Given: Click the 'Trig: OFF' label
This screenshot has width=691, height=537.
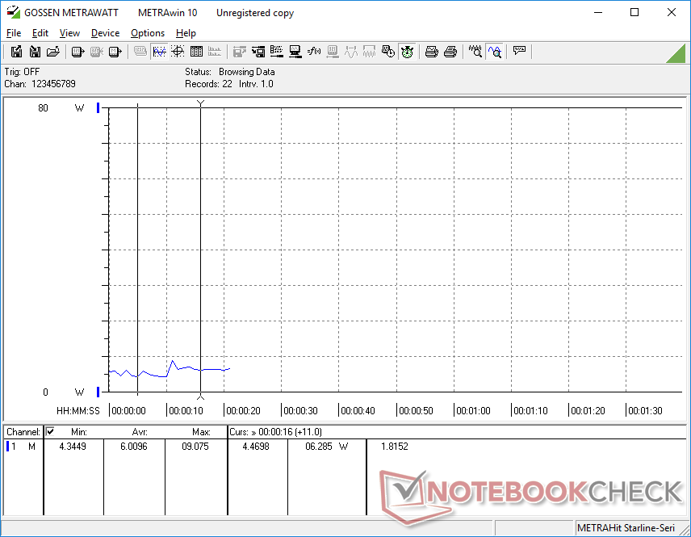Looking at the screenshot, I should [22, 71].
